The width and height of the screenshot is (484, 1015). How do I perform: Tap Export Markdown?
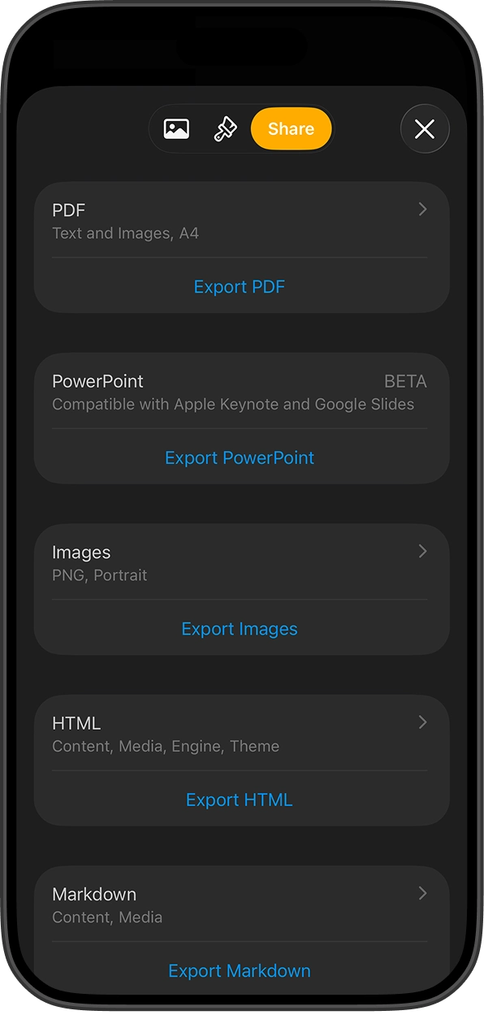[x=240, y=971]
